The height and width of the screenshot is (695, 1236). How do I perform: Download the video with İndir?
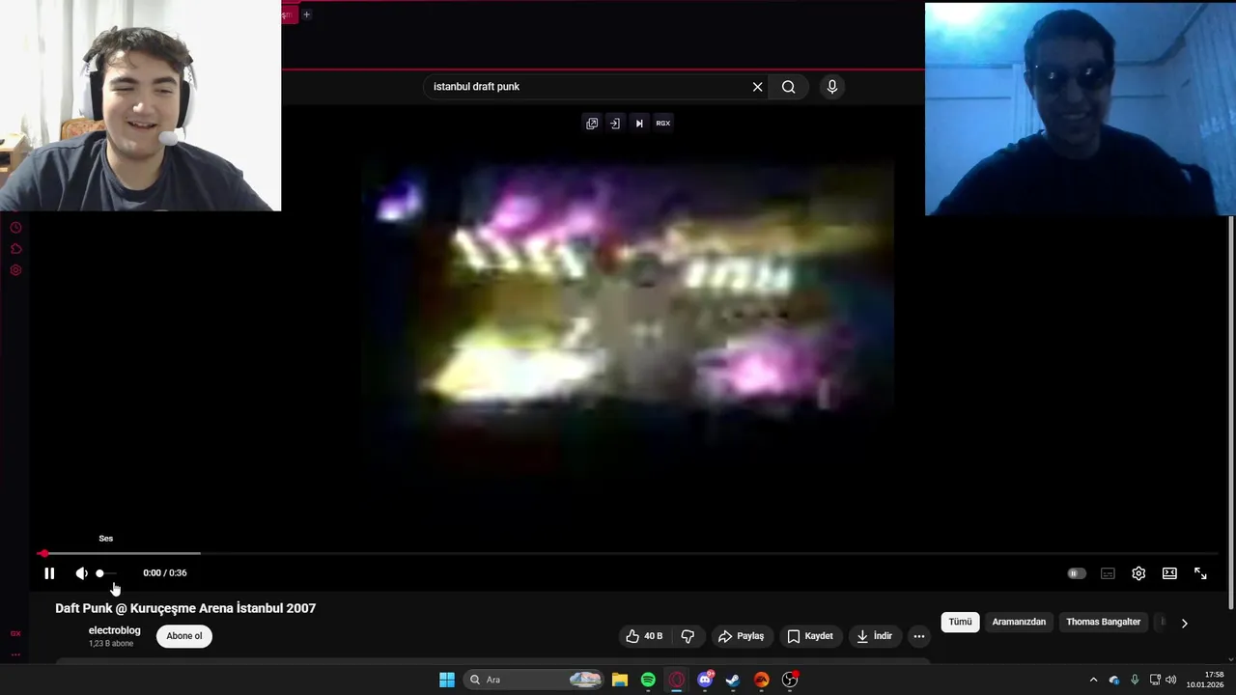(874, 636)
